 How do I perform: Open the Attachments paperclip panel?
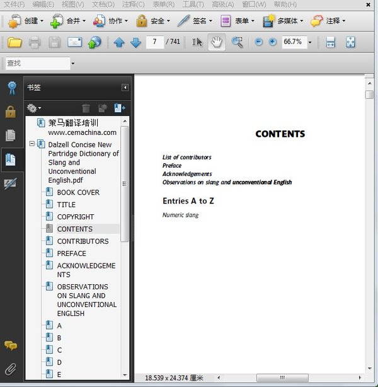[11, 368]
